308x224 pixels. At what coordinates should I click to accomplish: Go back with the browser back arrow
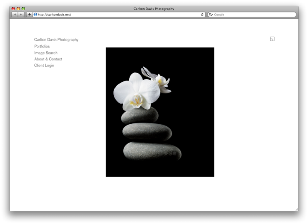point(15,15)
